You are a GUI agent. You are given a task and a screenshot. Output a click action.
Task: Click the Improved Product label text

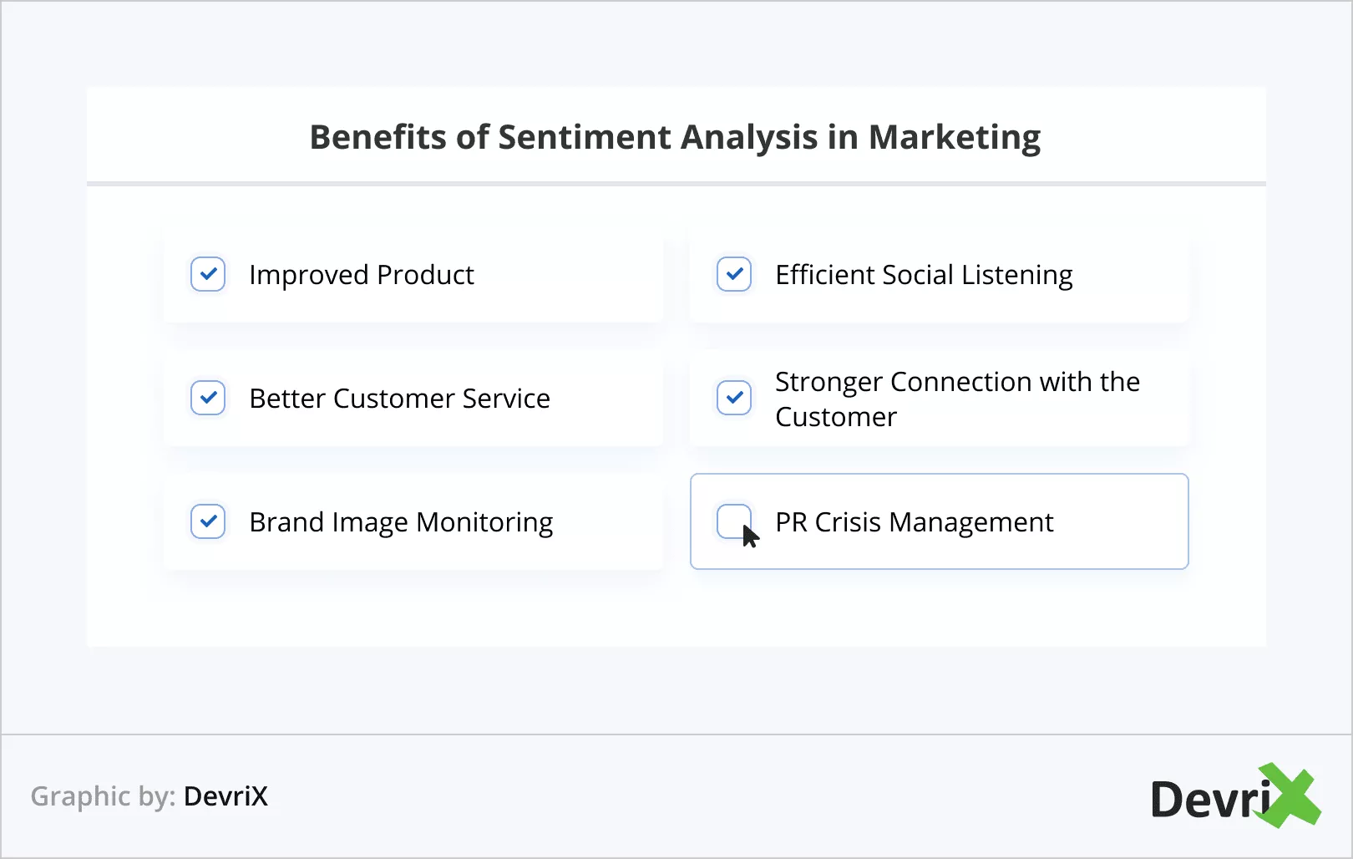[x=361, y=275]
